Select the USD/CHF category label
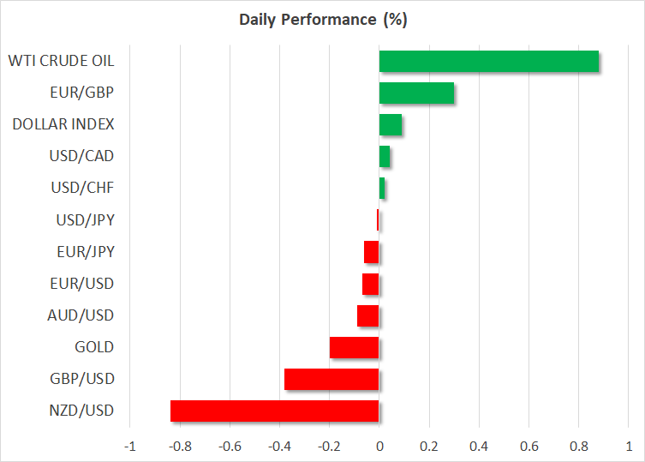The height and width of the screenshot is (462, 645). tap(85, 189)
